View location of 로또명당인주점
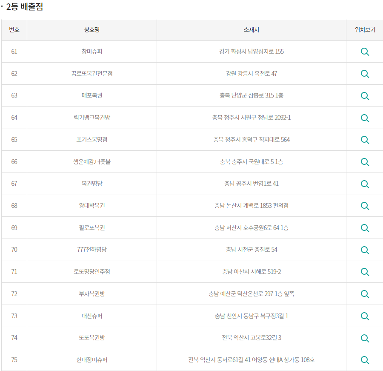Image resolution: width=383 pixels, height=371 pixels. tap(365, 272)
